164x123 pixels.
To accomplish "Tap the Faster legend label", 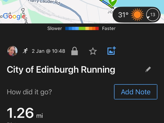I will [109, 28].
